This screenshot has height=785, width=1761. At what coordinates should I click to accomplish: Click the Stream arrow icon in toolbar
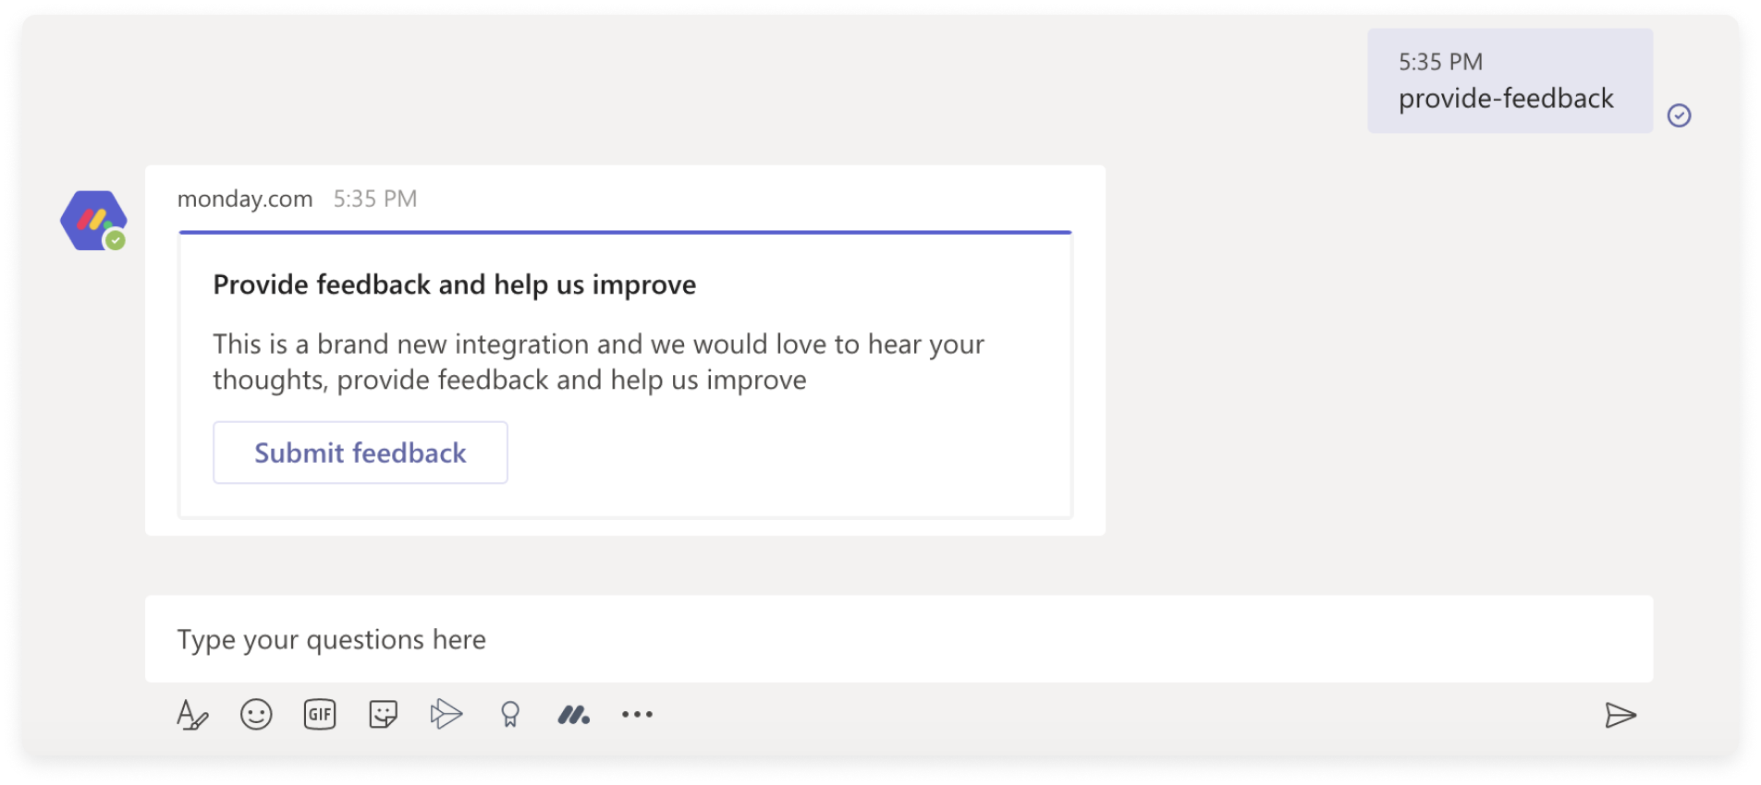[x=446, y=714]
